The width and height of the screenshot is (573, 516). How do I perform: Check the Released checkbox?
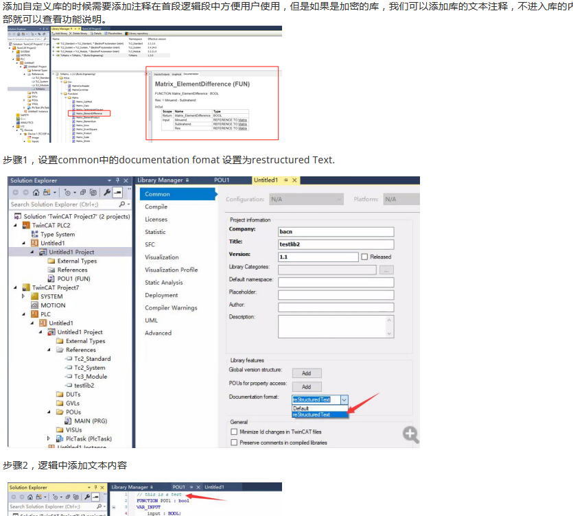pyautogui.click(x=364, y=257)
